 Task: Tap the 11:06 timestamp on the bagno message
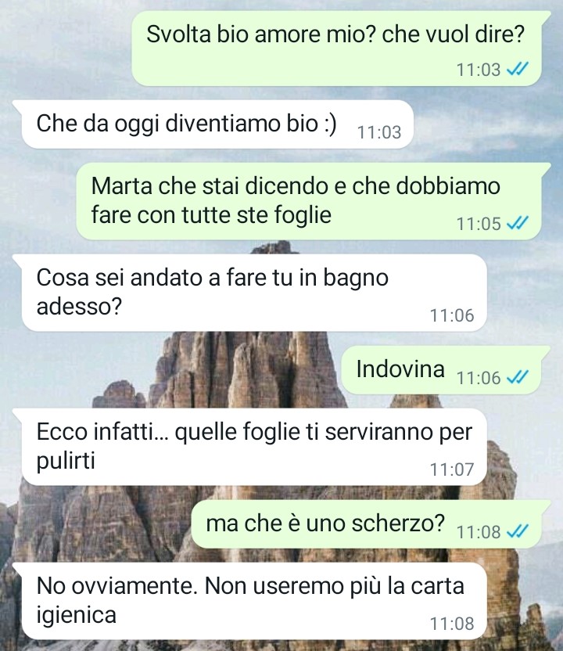[451, 315]
